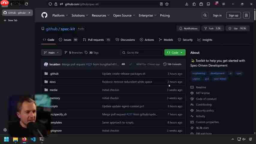This screenshot has width=256, height=144.
Task: Click the muted volume tray icon
Action: [x=244, y=139]
